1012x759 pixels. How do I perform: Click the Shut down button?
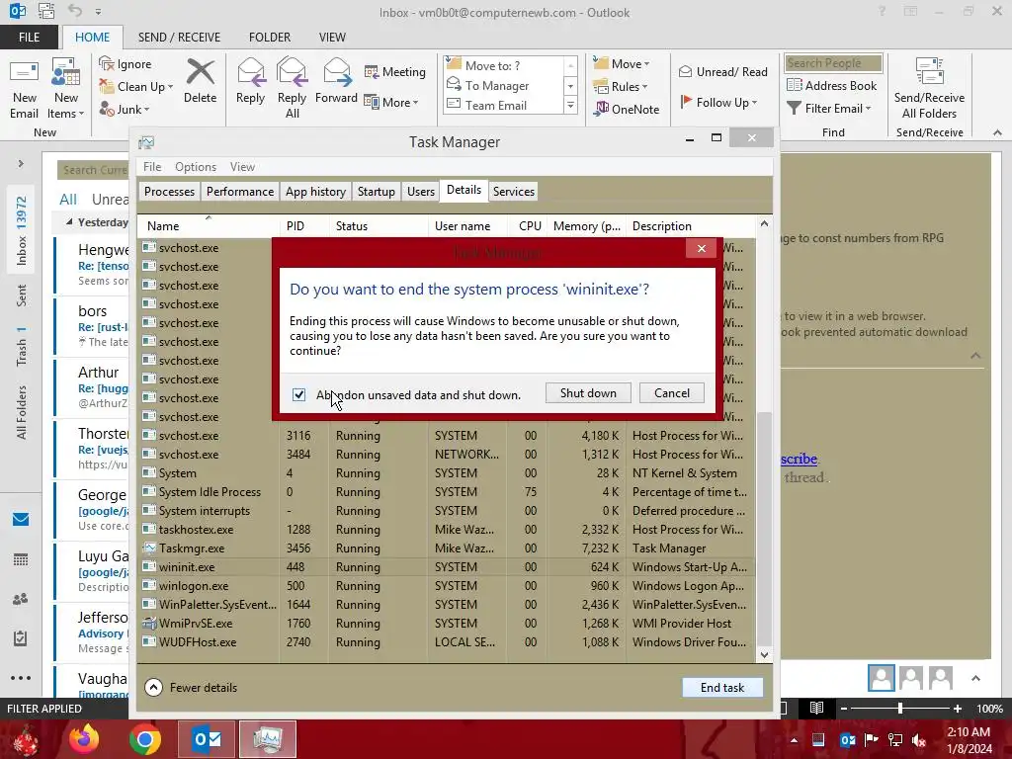[x=588, y=393]
